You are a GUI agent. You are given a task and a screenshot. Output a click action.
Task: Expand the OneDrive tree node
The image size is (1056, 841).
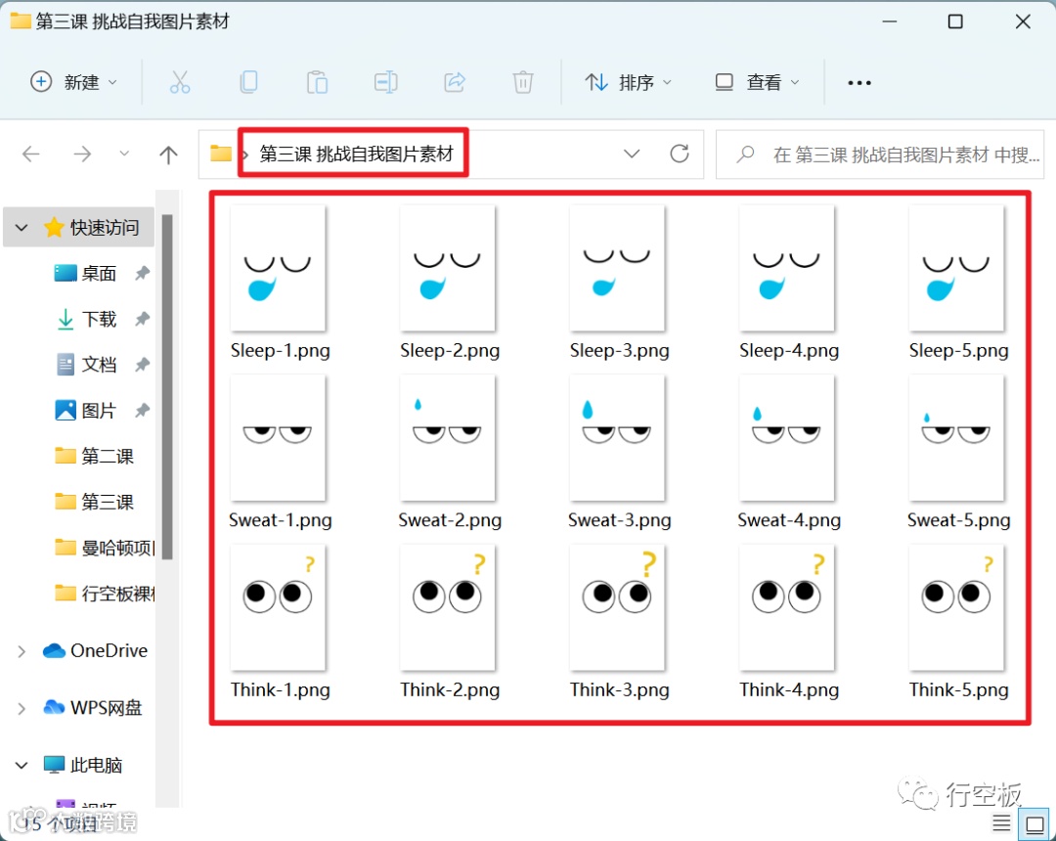click(22, 651)
